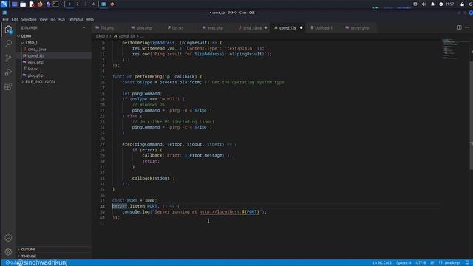This screenshot has width=473, height=266.
Task: Open the View menu
Action: [x=44, y=19]
